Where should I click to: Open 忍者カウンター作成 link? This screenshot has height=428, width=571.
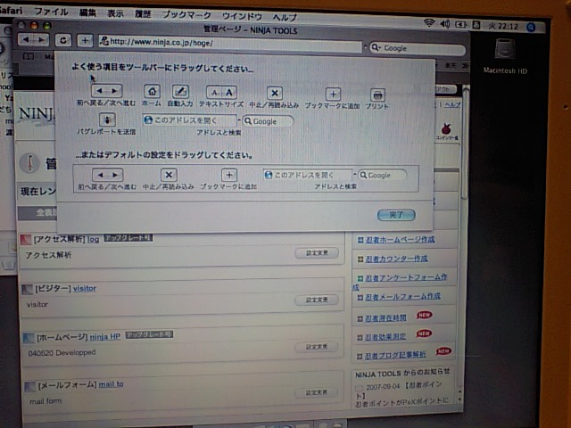tap(396, 259)
